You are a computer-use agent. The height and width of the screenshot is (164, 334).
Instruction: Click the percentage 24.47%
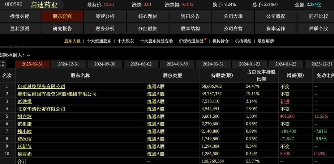(253, 86)
